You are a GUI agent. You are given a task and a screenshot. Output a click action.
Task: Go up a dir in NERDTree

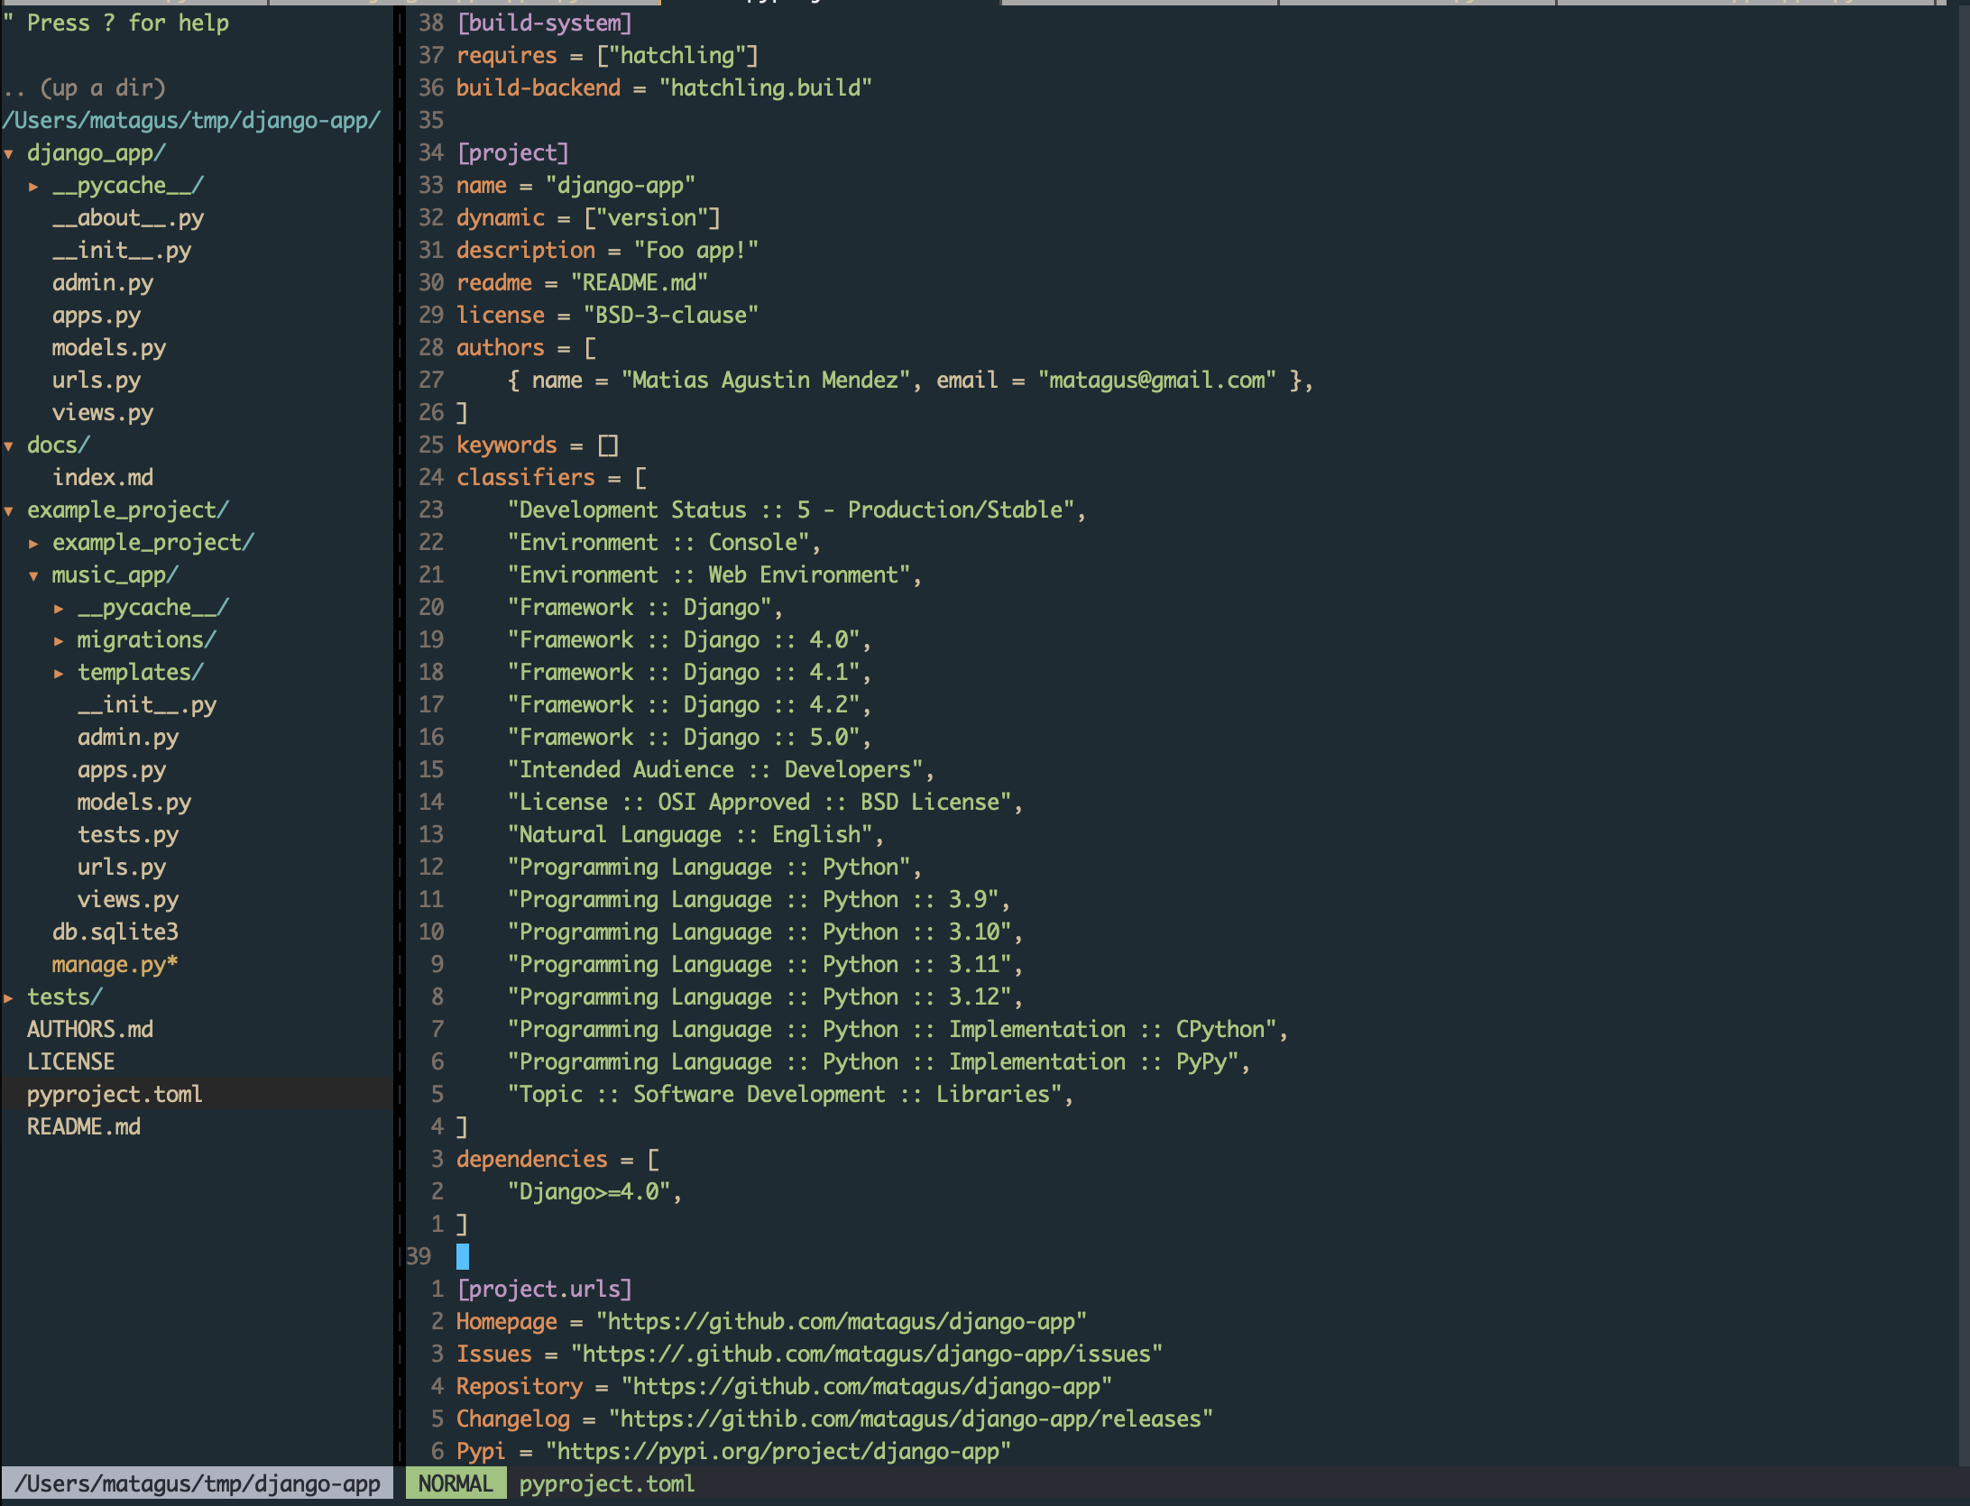click(85, 88)
